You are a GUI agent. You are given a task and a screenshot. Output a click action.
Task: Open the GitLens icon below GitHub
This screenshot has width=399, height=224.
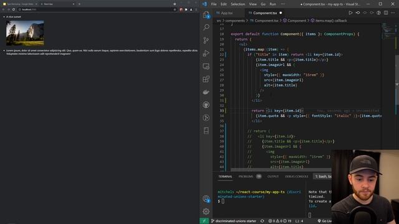point(206,118)
